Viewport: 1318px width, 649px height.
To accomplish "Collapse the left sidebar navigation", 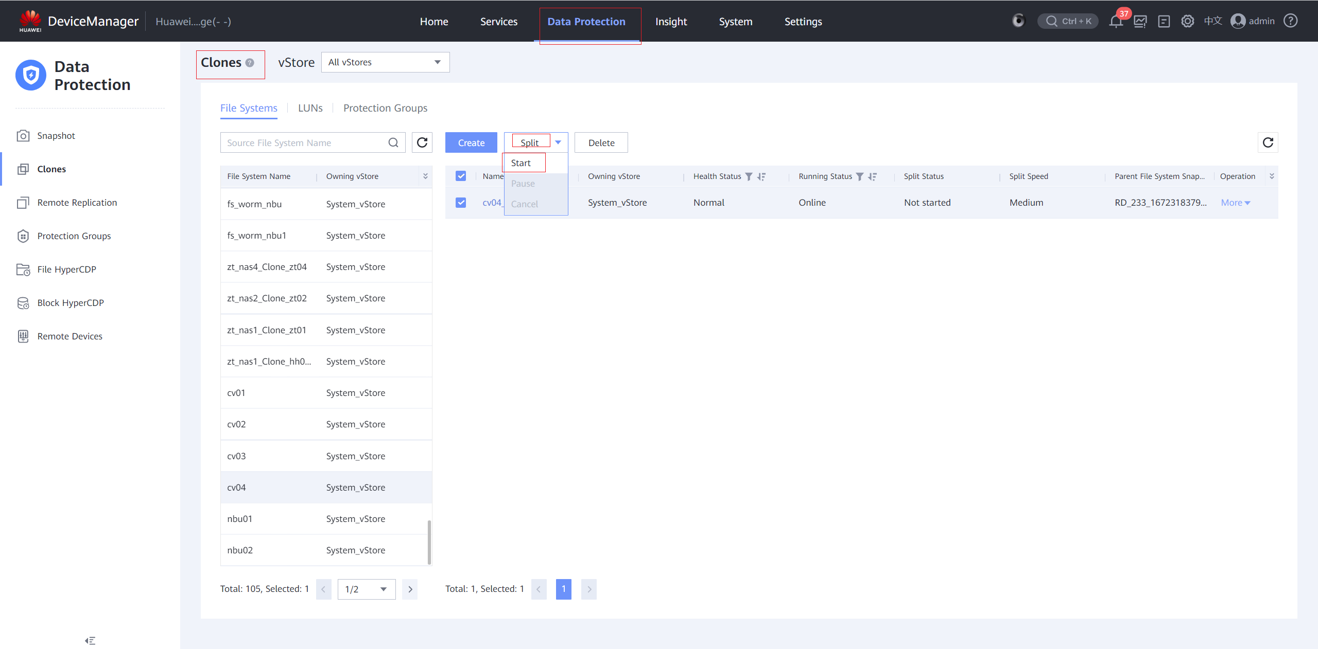I will (90, 640).
